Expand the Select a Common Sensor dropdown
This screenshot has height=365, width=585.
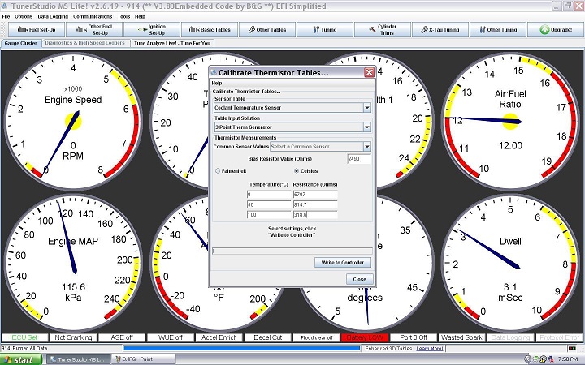[x=367, y=146]
